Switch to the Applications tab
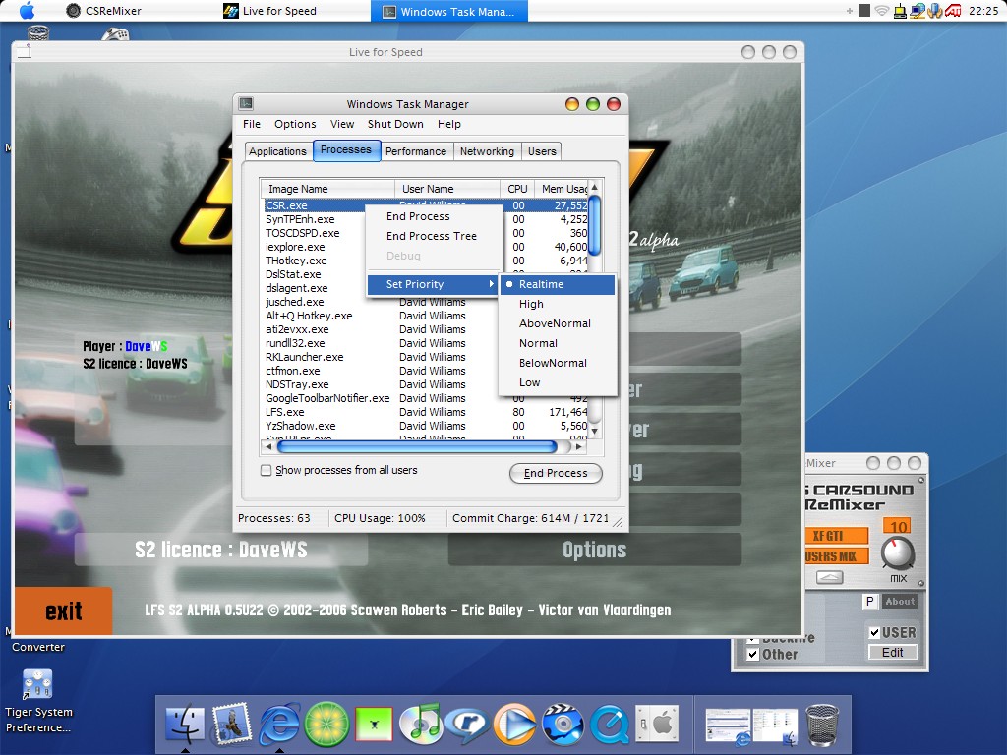The image size is (1007, 755). click(277, 151)
